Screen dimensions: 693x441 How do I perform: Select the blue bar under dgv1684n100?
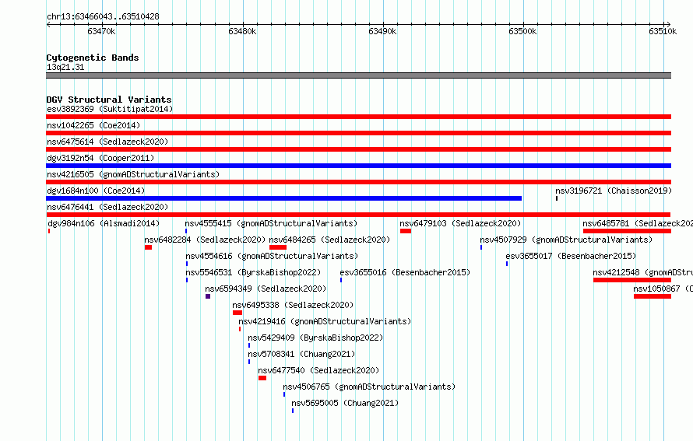coord(283,198)
